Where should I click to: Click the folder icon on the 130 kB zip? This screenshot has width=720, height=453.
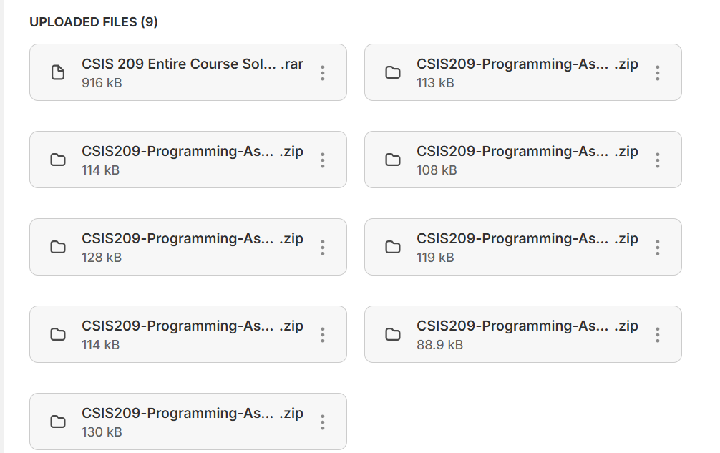58,422
